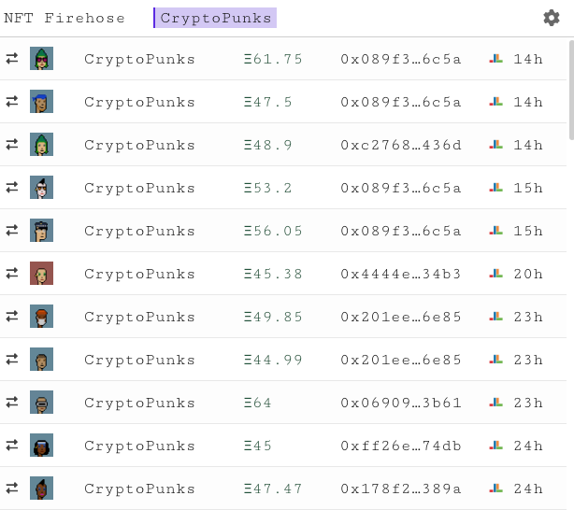Open punk thumbnail in Ξ45 row

[41, 446]
